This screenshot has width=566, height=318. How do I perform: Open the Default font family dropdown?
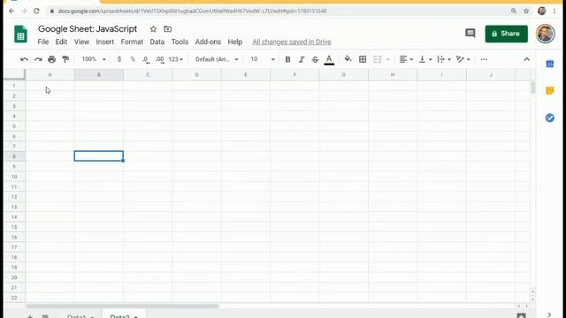point(217,59)
